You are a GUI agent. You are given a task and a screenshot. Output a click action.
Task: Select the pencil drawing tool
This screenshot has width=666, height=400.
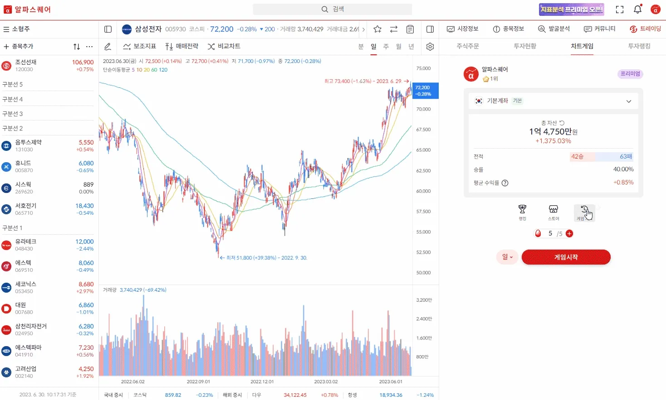click(108, 46)
